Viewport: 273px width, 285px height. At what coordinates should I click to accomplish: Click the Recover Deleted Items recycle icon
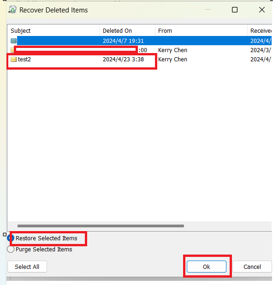click(x=12, y=10)
